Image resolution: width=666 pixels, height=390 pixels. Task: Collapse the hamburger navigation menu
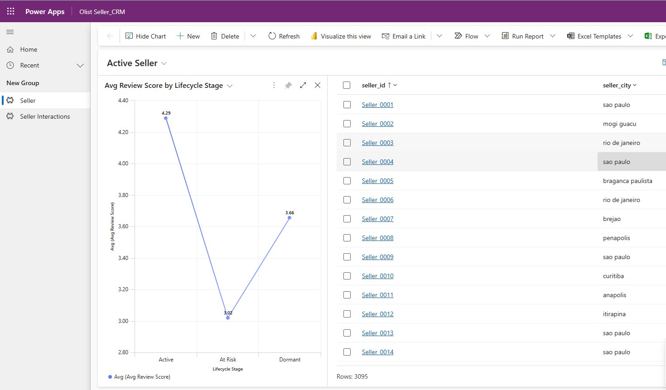(x=10, y=32)
